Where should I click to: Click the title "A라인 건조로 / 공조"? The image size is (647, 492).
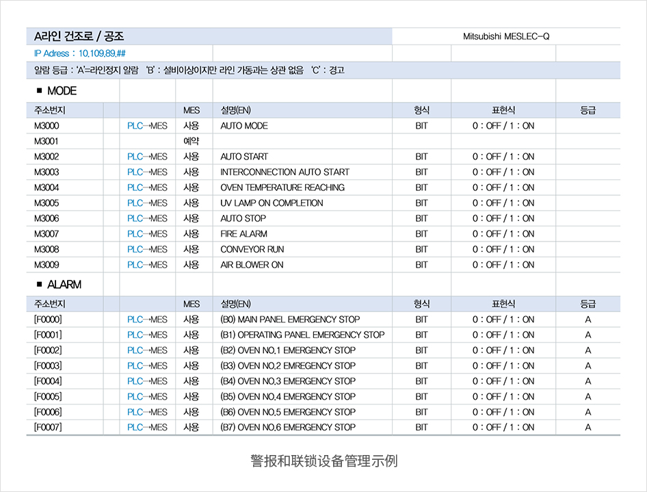79,36
